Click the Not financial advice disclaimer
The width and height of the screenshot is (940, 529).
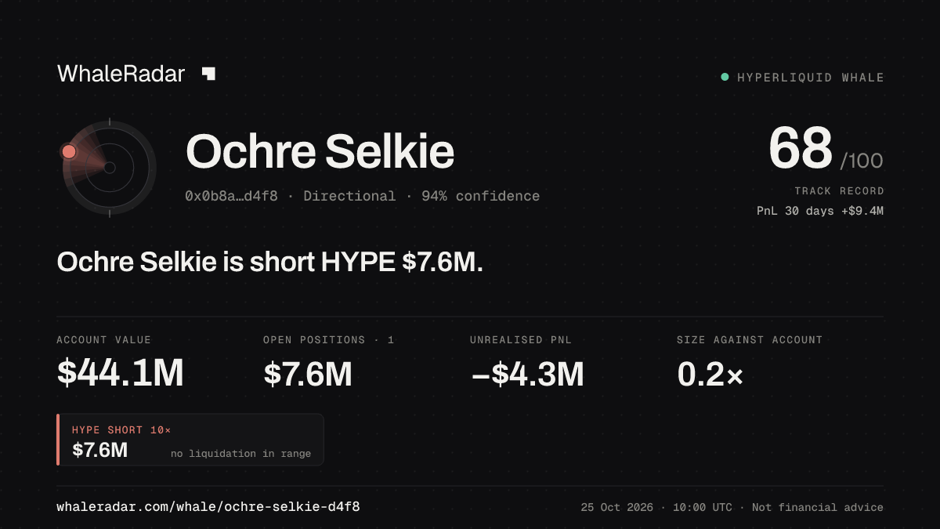point(818,508)
